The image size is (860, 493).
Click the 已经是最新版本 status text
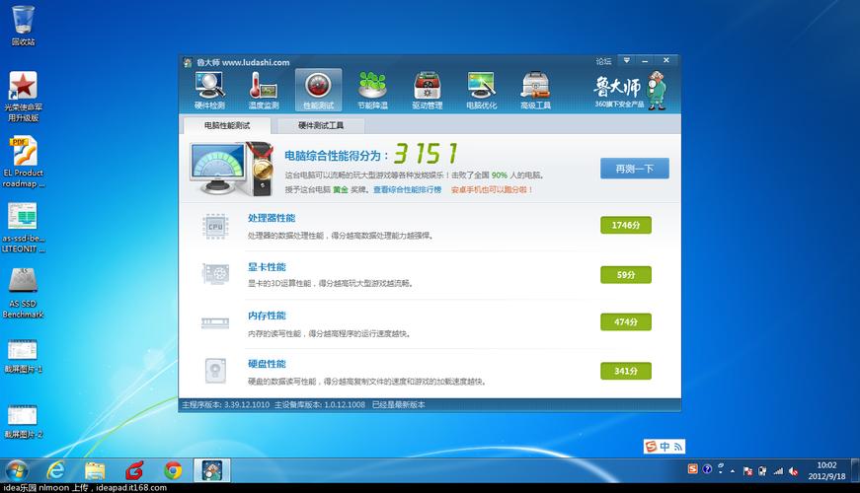398,405
